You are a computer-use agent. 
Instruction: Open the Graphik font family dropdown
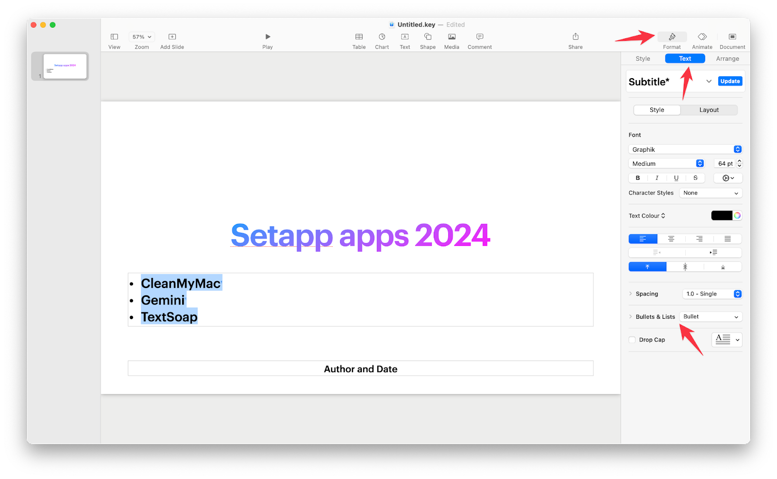tap(685, 149)
